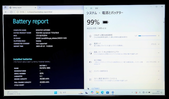
Task: Open a new browser tab
Action: (x=40, y=8)
